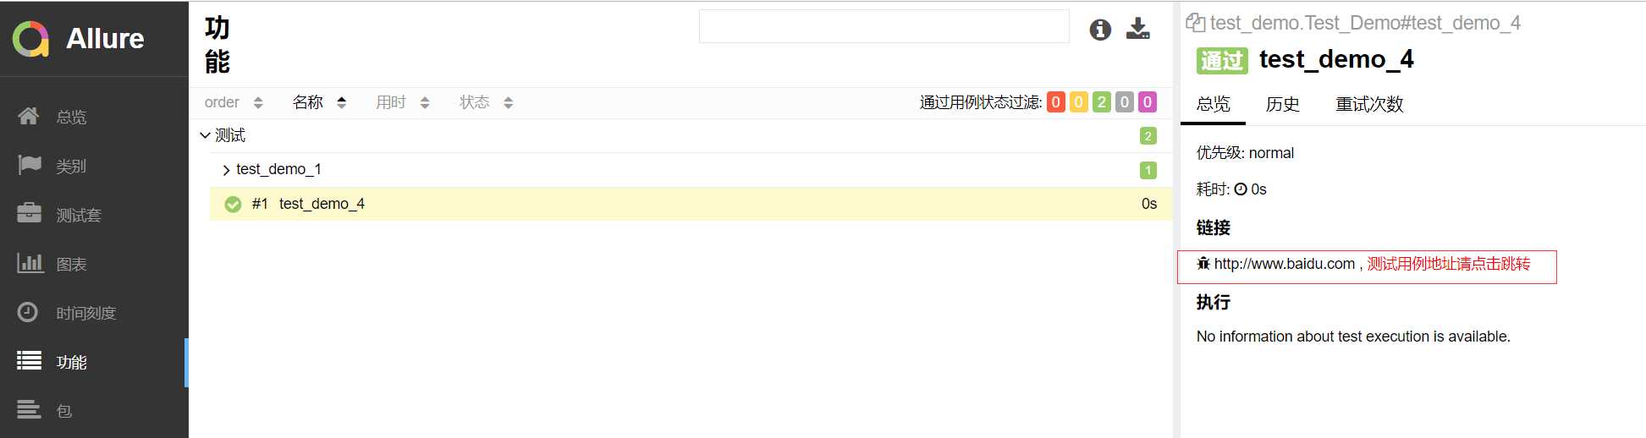Open the 总览 overview home icon
The height and width of the screenshot is (438, 1646).
coord(29,116)
